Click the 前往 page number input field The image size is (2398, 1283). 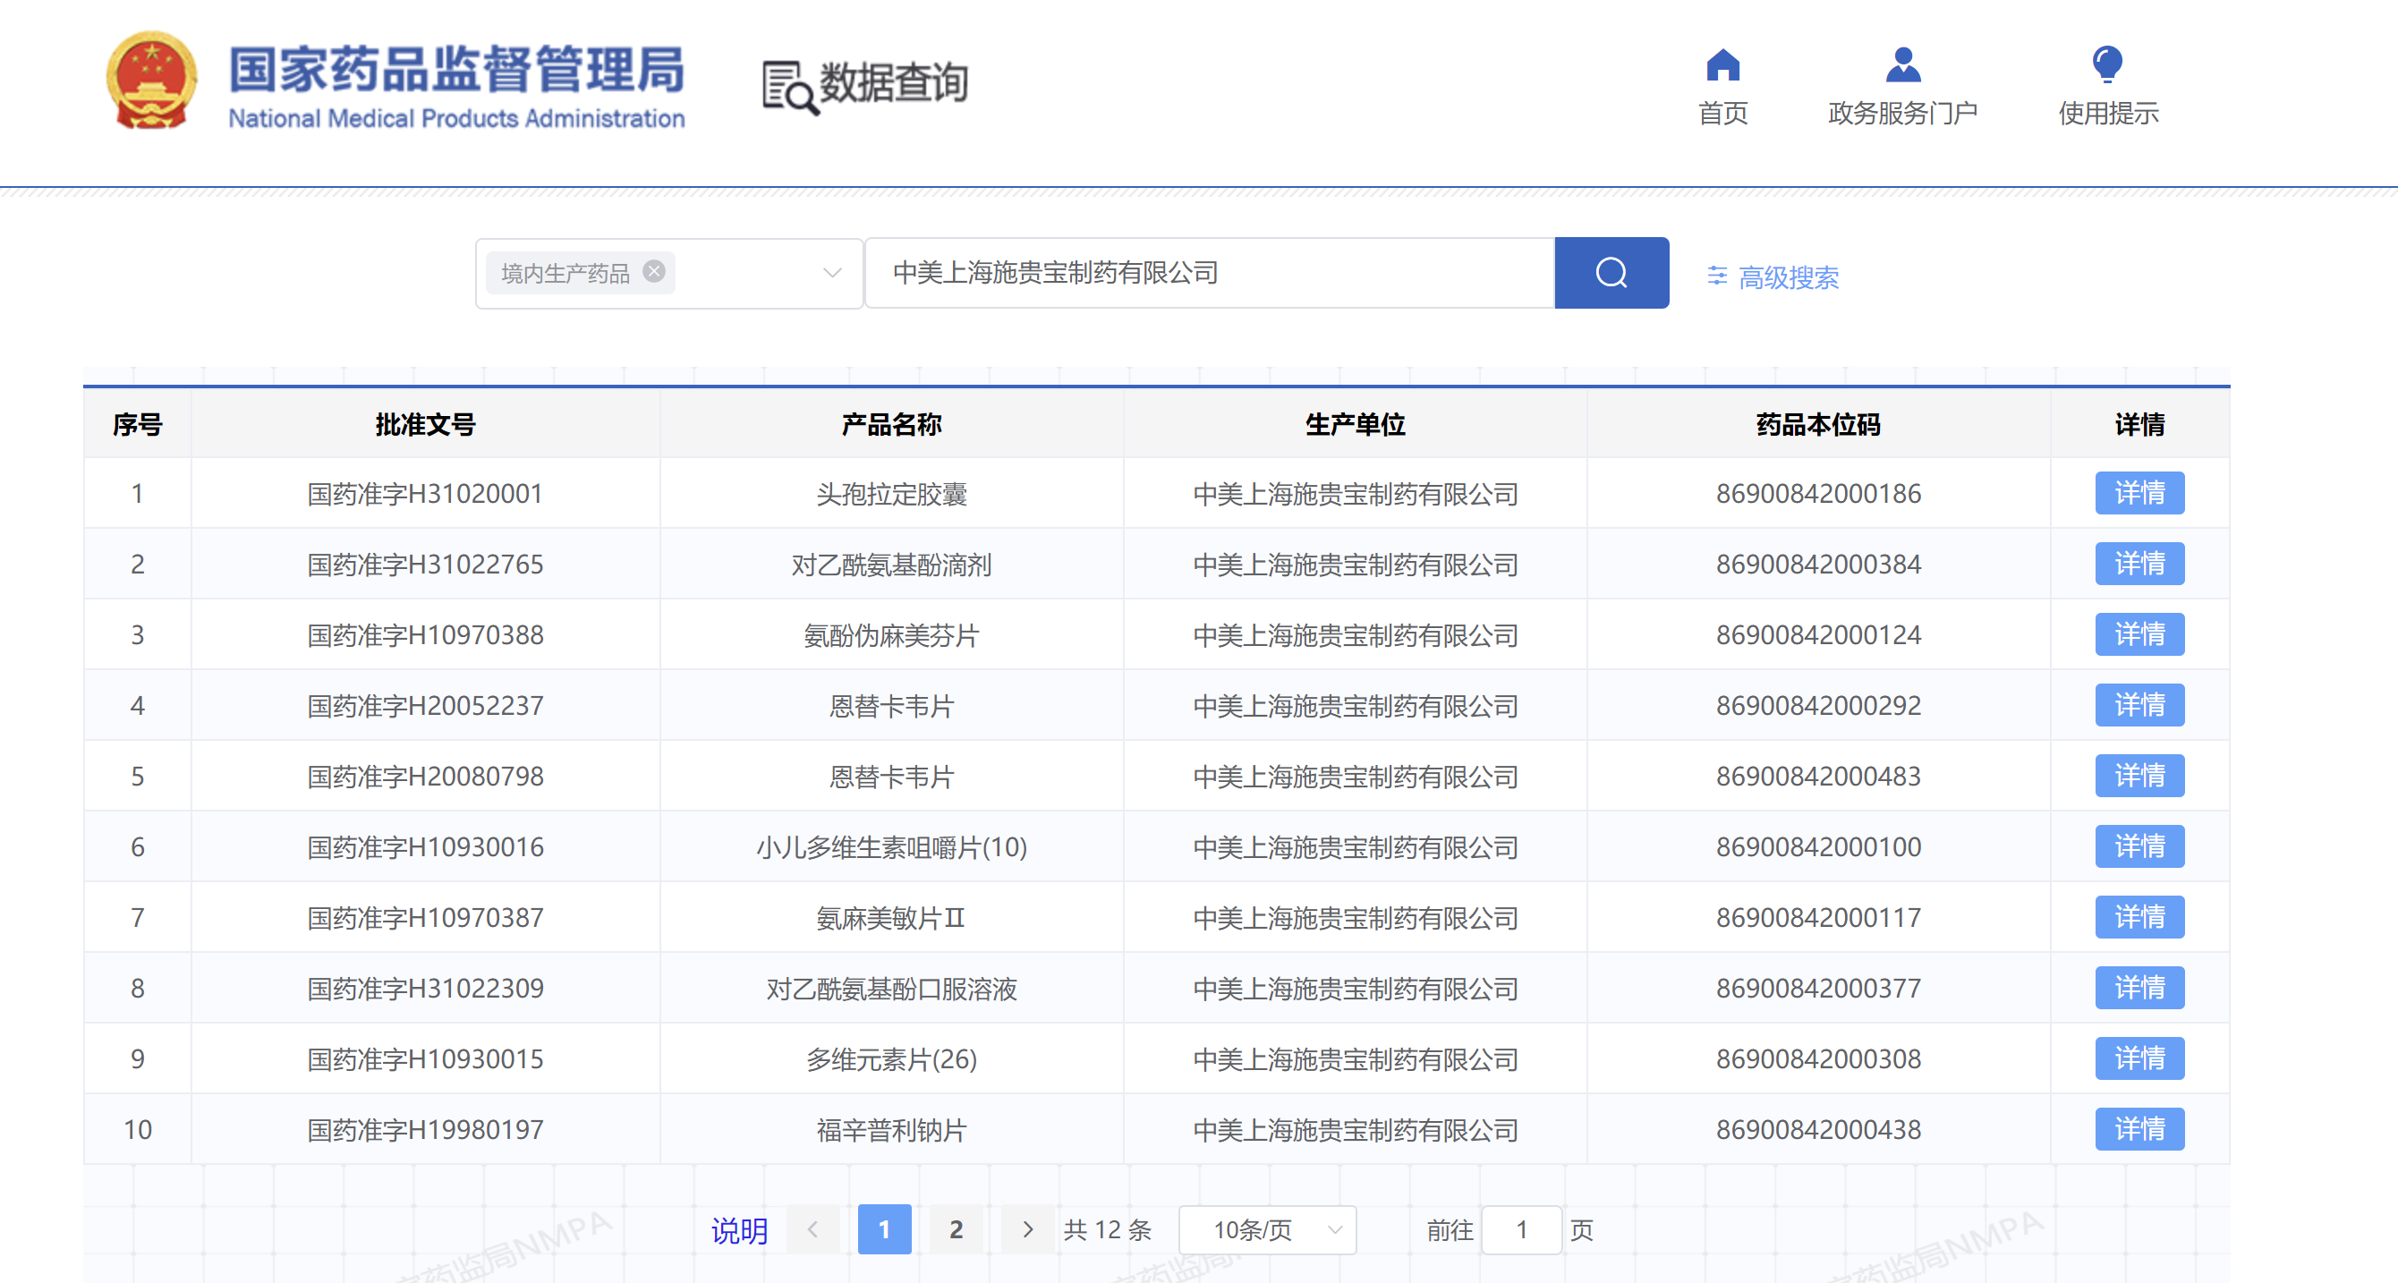1521,1230
